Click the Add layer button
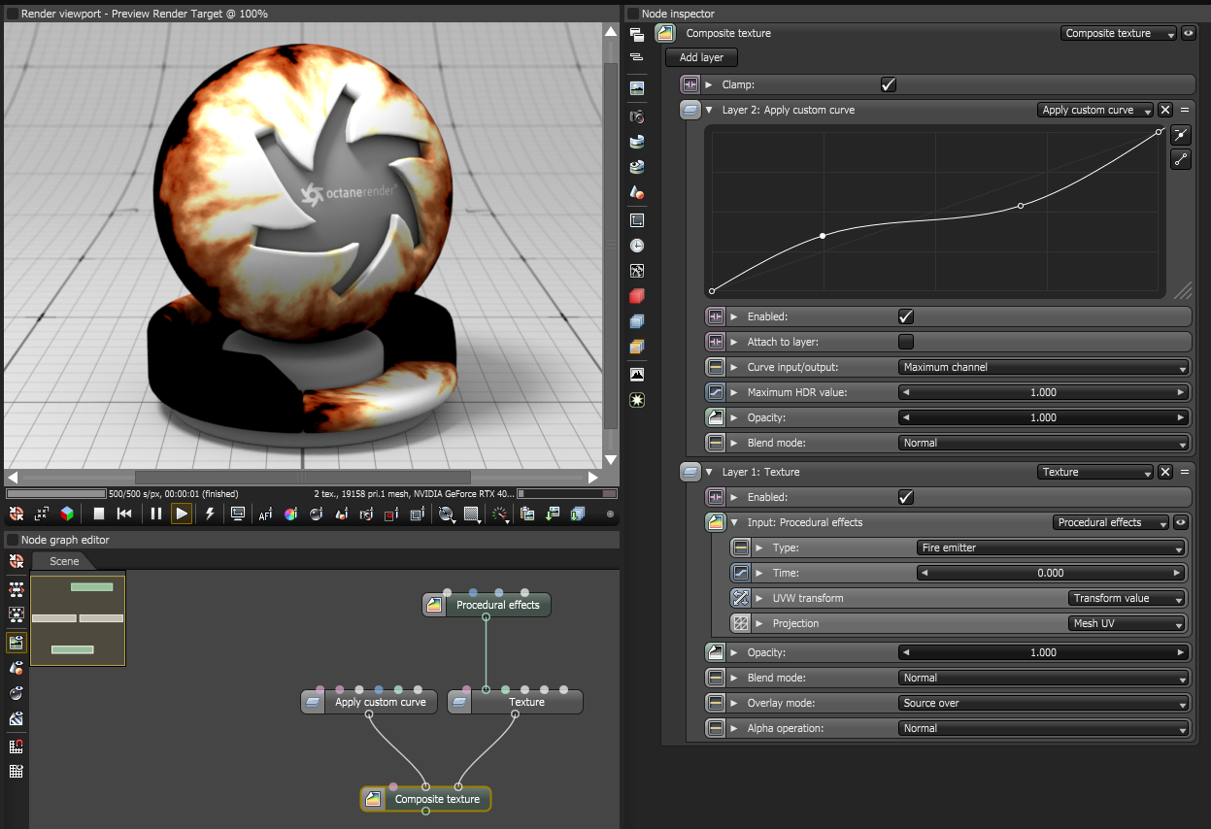The image size is (1211, 829). click(x=701, y=58)
